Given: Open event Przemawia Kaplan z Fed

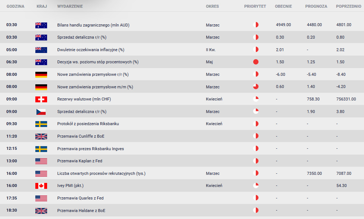Looking at the screenshot, I should click(79, 161).
